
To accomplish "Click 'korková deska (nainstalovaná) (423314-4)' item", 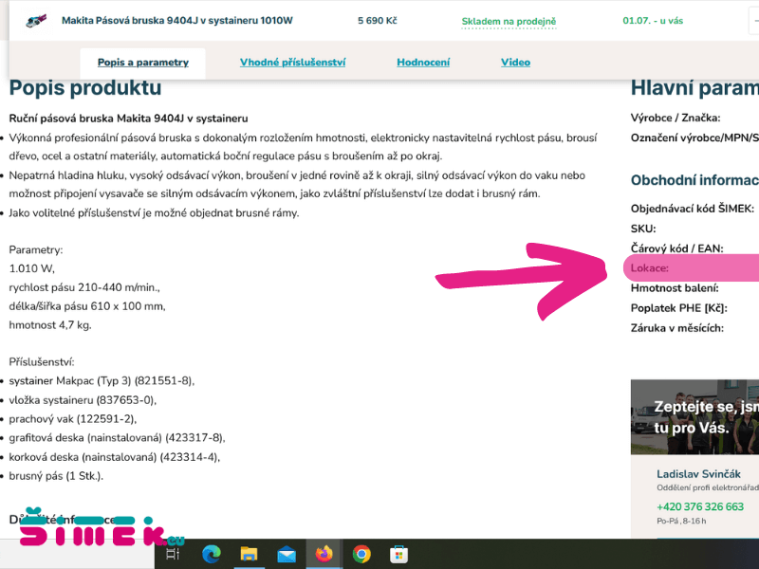I will pyautogui.click(x=114, y=457).
